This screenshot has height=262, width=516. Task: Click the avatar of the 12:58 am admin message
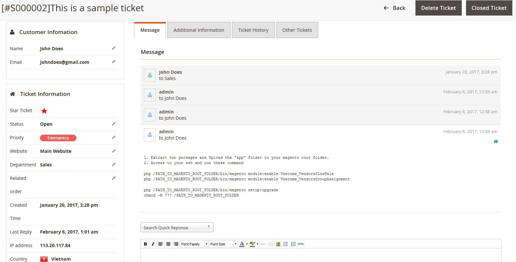pos(150,115)
